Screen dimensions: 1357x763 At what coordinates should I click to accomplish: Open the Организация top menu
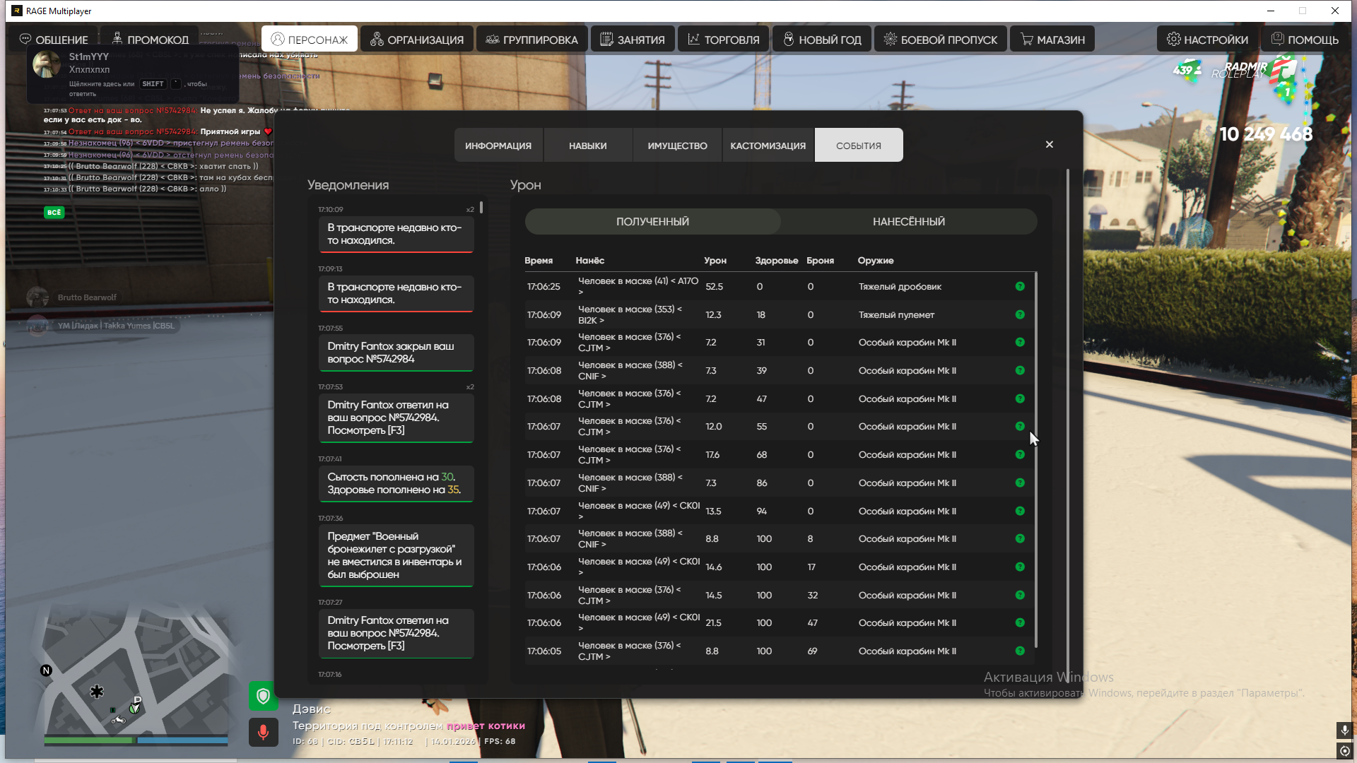pyautogui.click(x=417, y=40)
